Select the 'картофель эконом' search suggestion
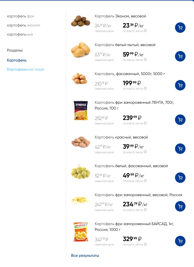Image resolution: width=194 pixels, height=267 pixels. pos(23,25)
